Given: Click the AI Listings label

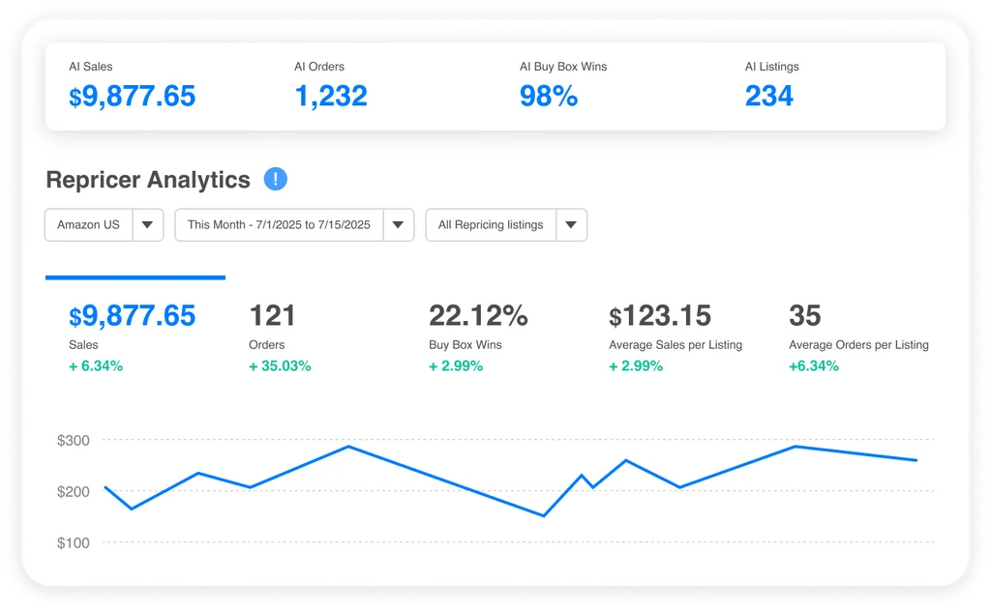Looking at the screenshot, I should (x=771, y=67).
